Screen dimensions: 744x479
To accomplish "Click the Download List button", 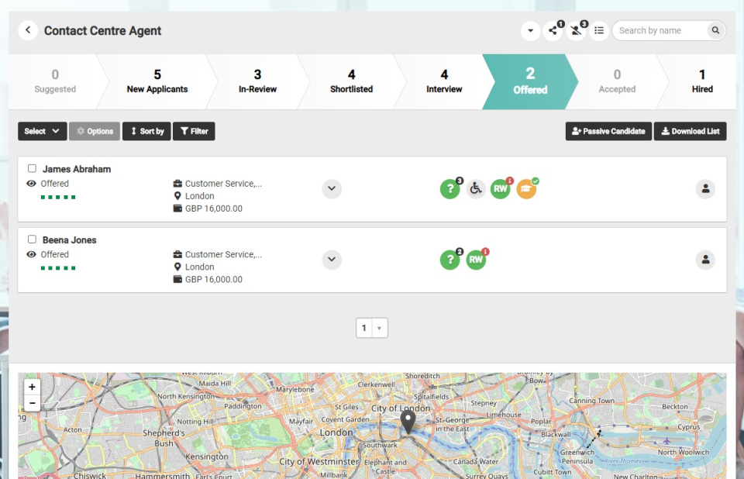I will tap(690, 132).
